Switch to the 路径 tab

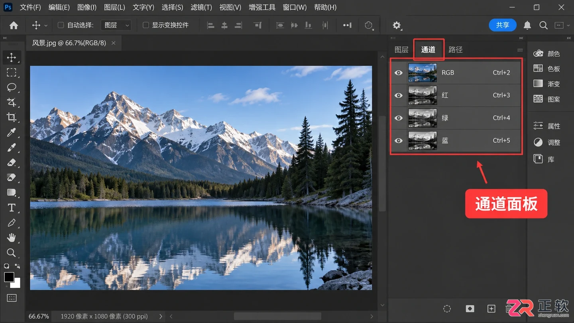(x=456, y=50)
